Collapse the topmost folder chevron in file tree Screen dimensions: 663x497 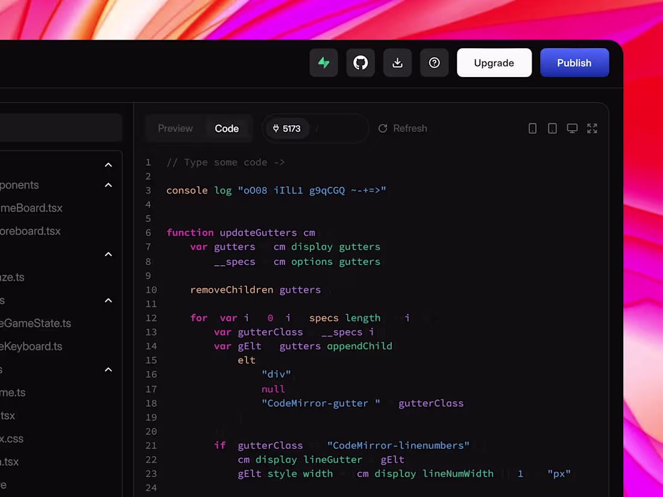tap(108, 165)
